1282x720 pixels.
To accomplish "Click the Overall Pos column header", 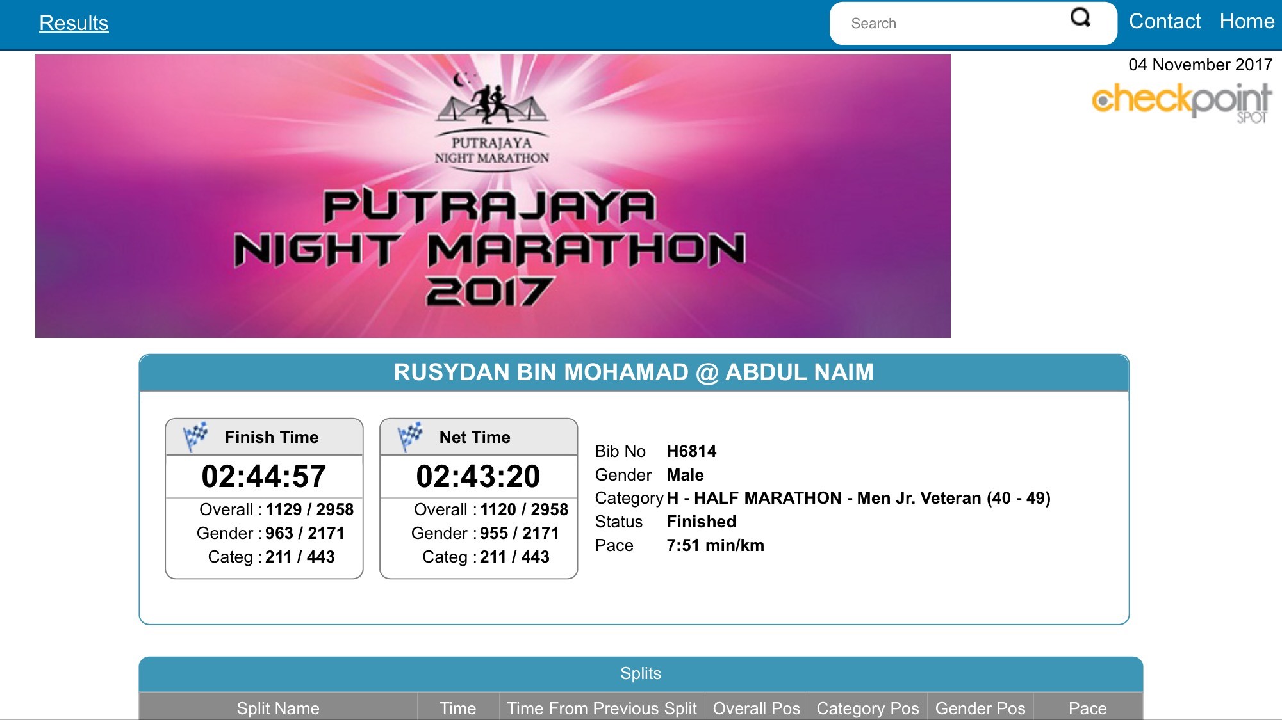I will tap(757, 708).
